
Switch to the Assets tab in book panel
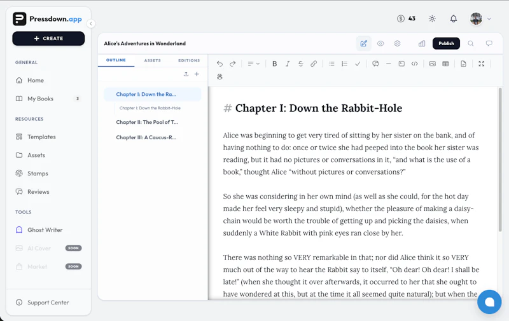point(153,60)
